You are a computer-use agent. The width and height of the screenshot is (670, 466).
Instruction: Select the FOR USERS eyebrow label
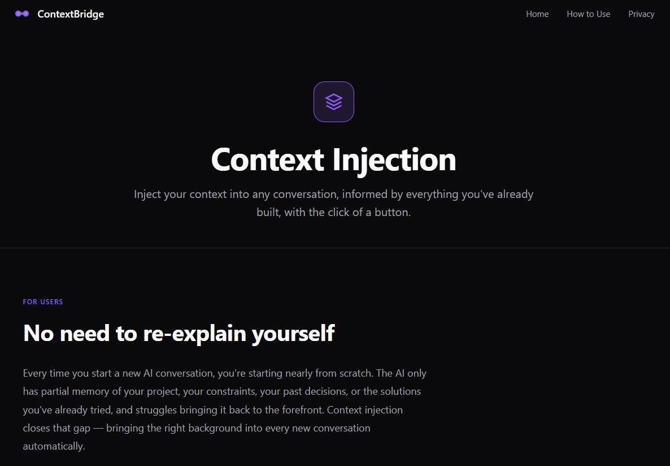click(43, 301)
